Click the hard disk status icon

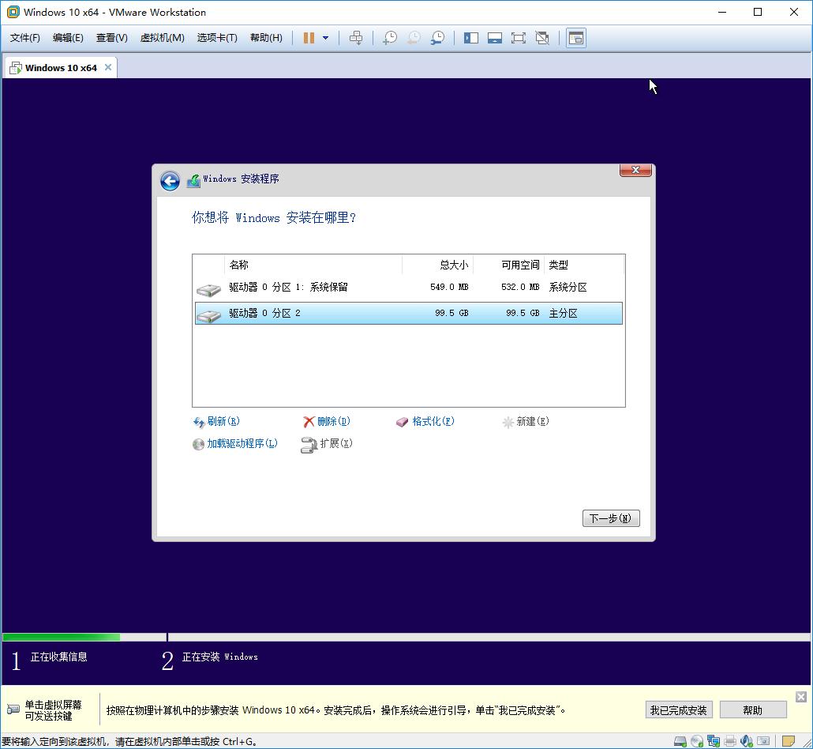click(x=680, y=741)
